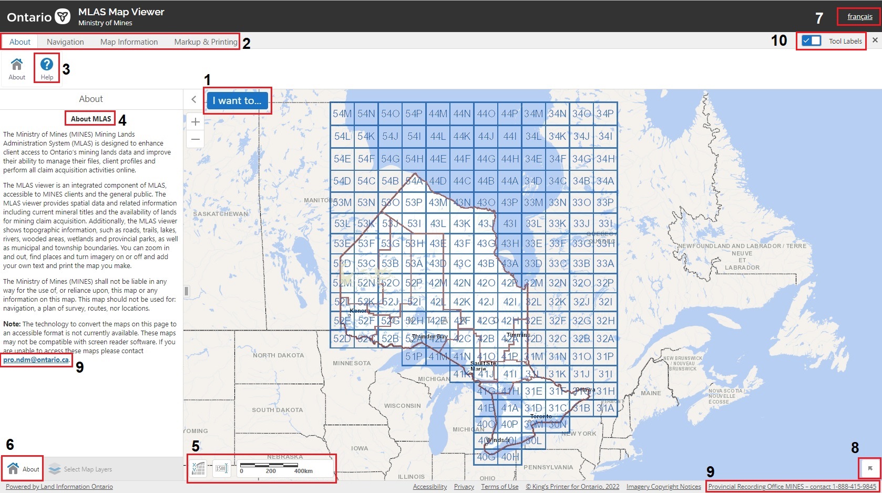Viewport: 882px width, 493px height.
Task: Click the side panel resize handle
Action: [x=186, y=291]
